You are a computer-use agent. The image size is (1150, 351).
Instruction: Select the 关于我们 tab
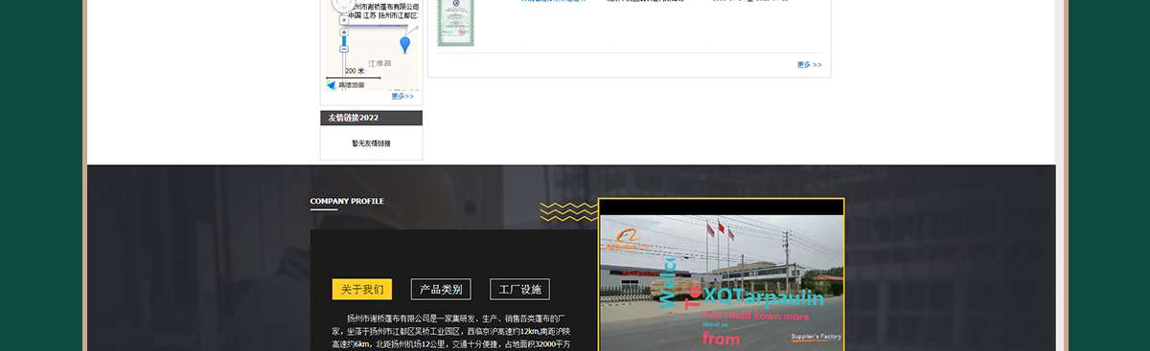[x=362, y=290]
